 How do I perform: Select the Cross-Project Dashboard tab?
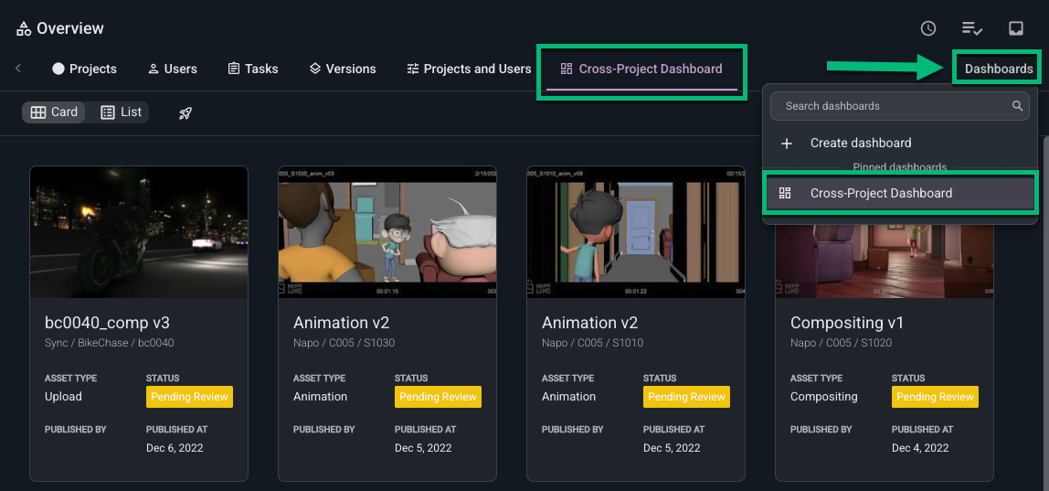[641, 69]
